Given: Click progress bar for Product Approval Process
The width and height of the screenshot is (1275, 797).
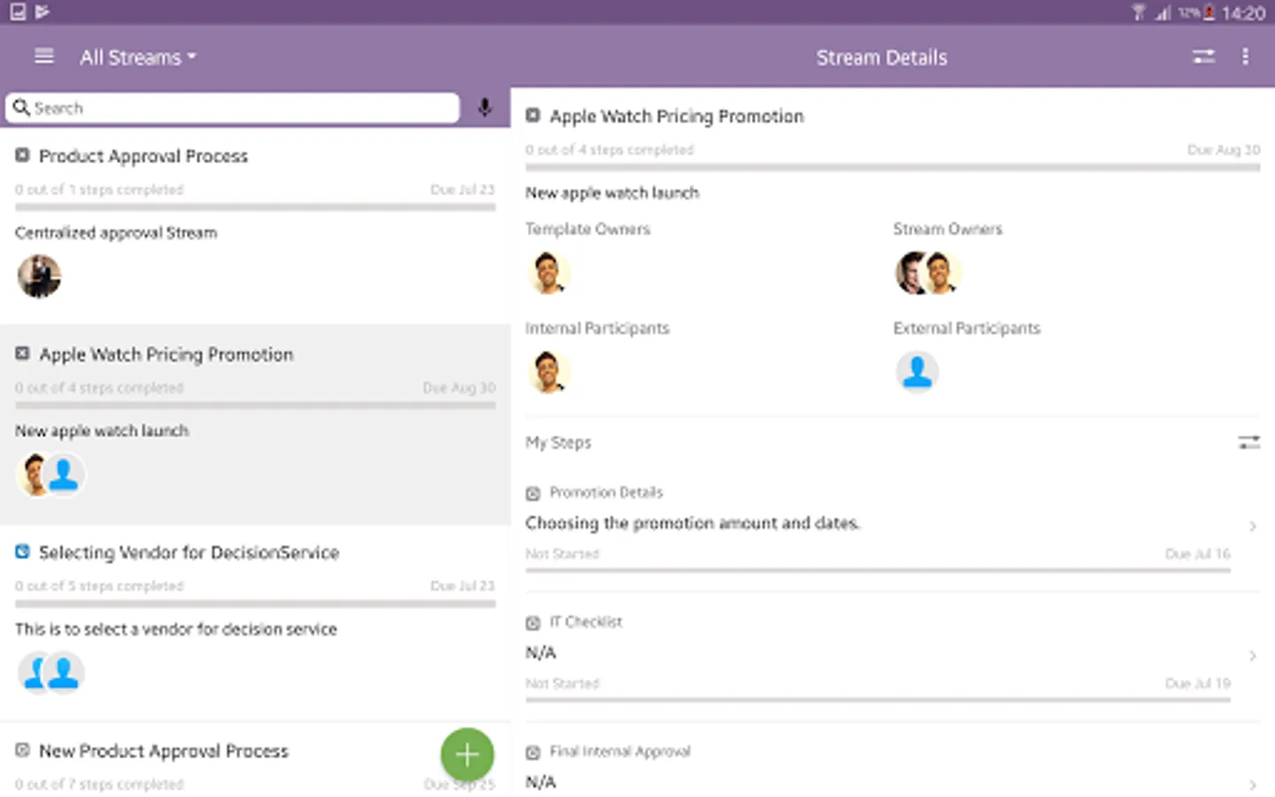Looking at the screenshot, I should click(255, 208).
